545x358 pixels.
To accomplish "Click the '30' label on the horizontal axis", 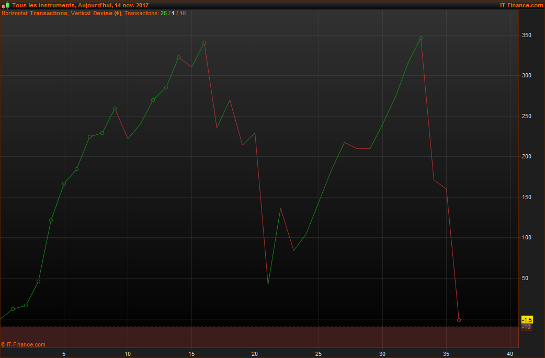I will (x=382, y=354).
